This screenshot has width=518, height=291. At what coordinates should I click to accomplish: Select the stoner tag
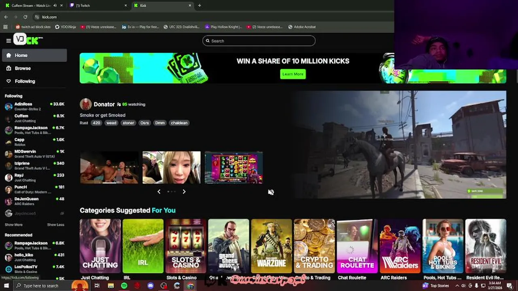pos(128,123)
